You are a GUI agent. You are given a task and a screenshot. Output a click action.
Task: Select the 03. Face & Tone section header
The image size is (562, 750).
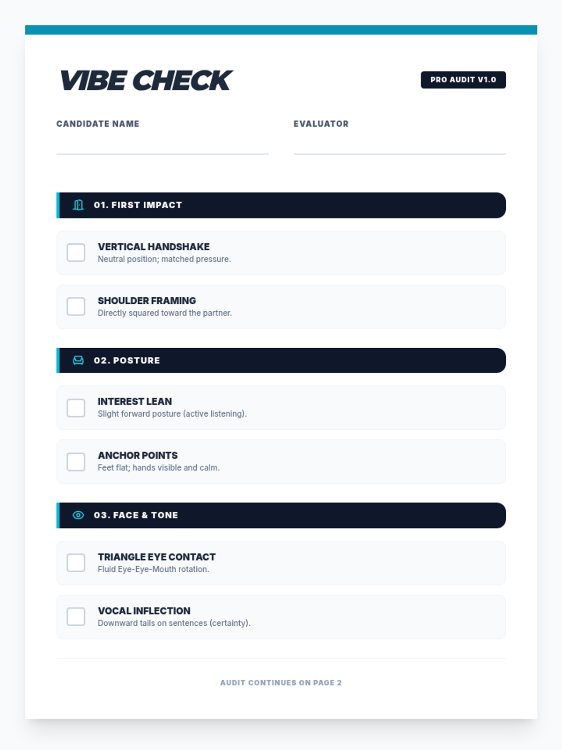281,515
